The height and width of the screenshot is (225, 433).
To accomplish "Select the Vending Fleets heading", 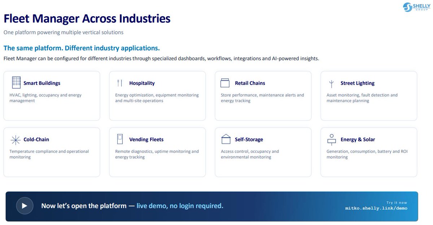I will point(146,140).
